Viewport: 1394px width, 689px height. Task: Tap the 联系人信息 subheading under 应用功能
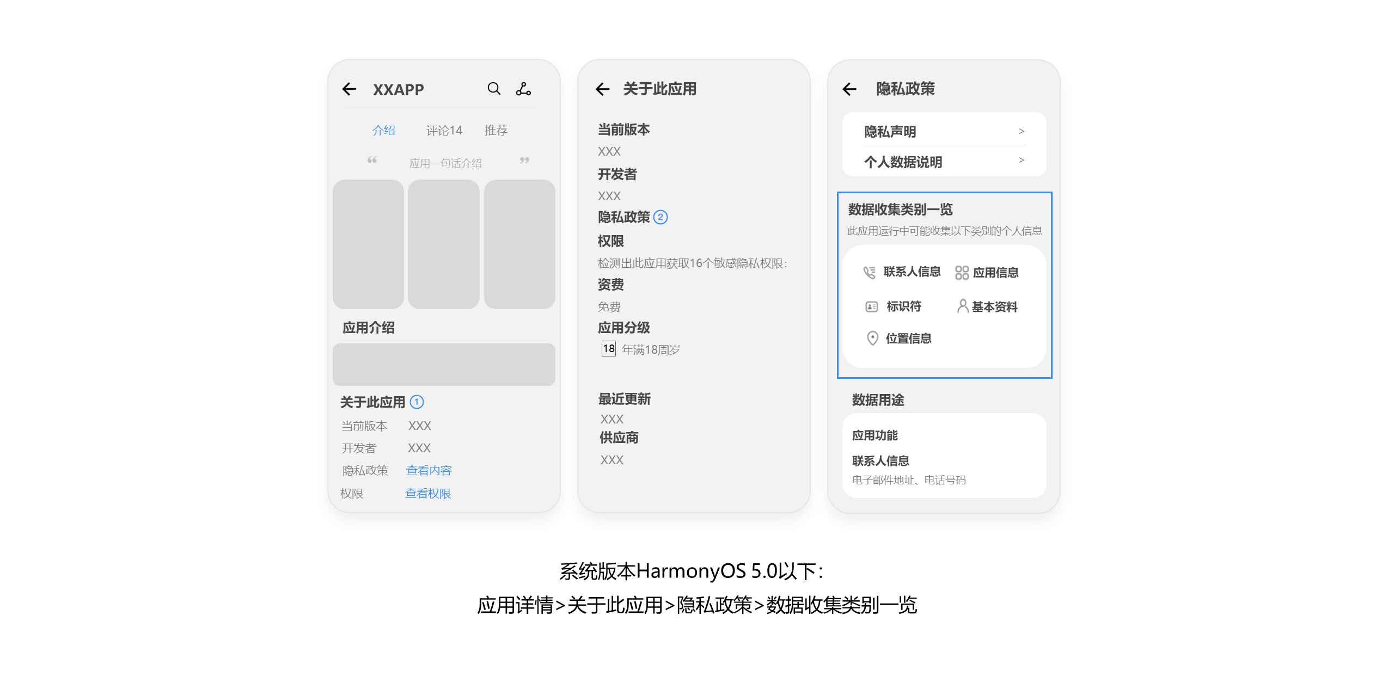tap(881, 461)
